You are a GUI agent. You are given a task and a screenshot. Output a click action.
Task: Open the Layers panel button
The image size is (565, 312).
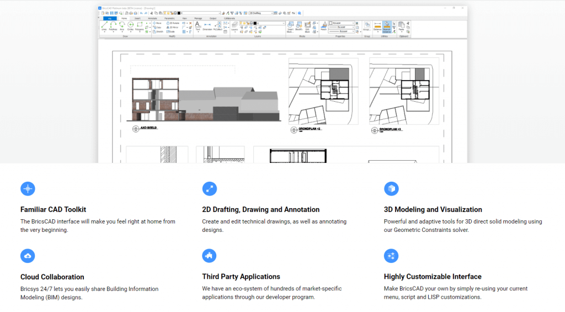click(235, 25)
